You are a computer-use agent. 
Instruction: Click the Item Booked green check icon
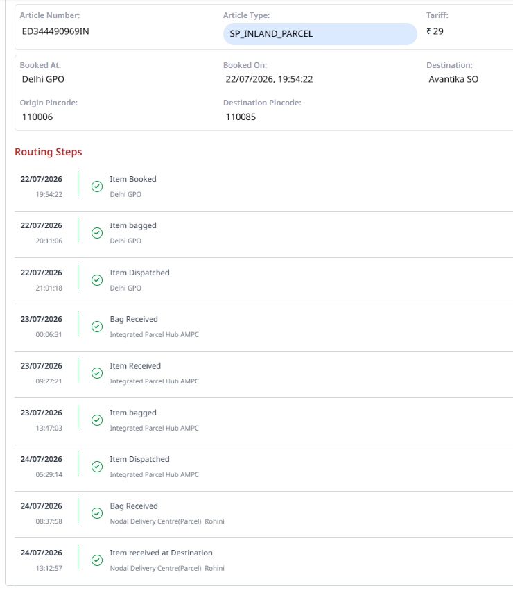97,187
